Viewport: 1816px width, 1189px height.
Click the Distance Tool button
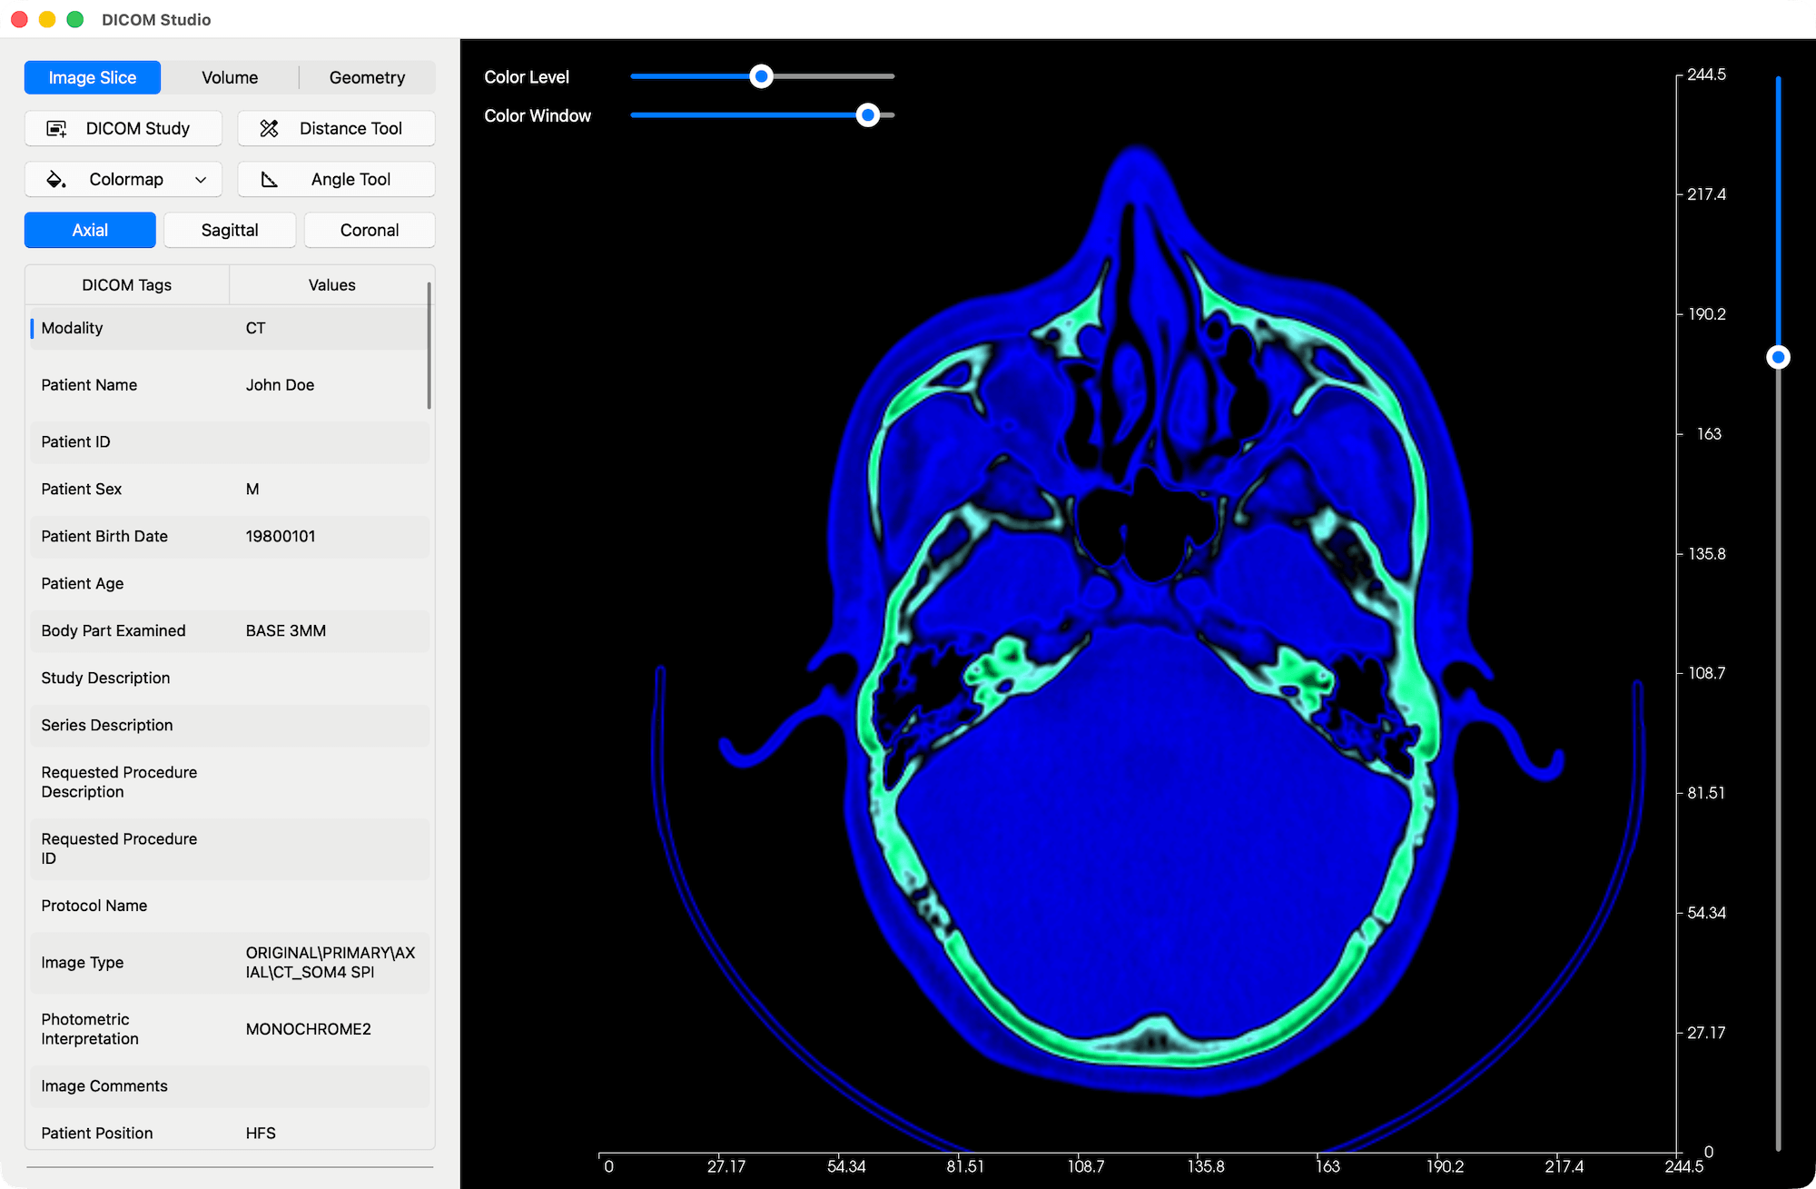(x=335, y=128)
